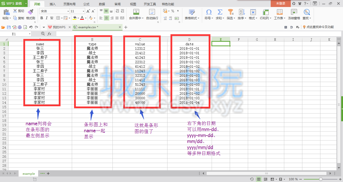Click the Cut (剪切) scissors icon
Screen dimensions: 343x182
pyautogui.click(x=15, y=11)
